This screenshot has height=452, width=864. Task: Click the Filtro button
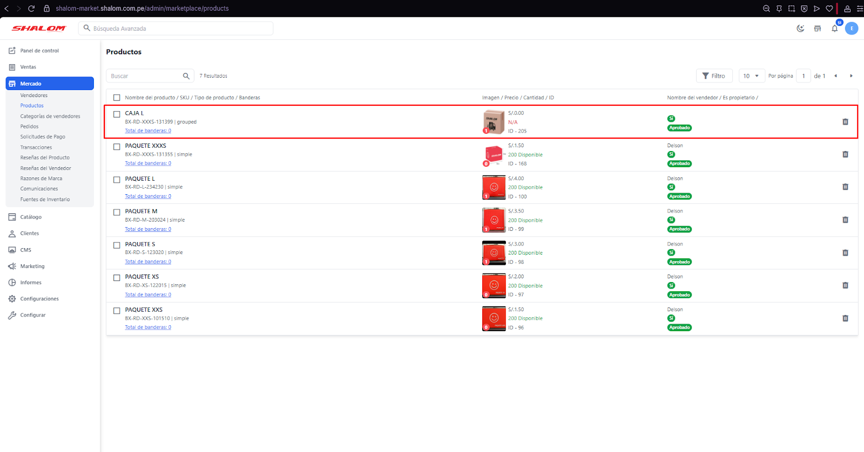point(714,76)
